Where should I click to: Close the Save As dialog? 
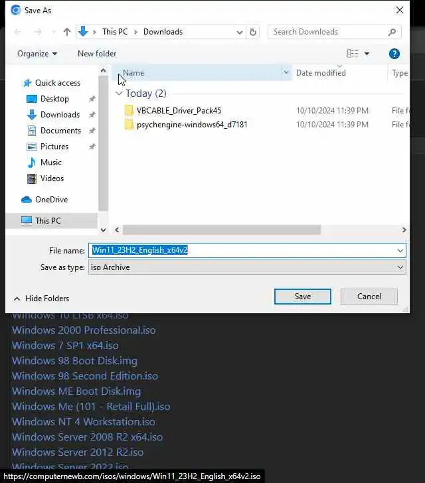(400, 10)
